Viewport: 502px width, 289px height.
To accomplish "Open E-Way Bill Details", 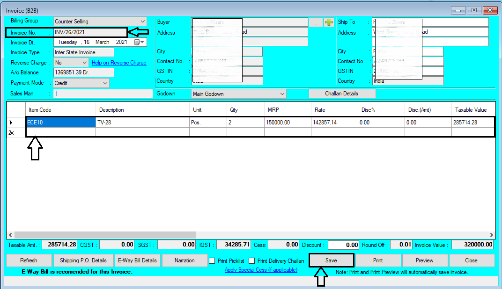I will click(138, 260).
